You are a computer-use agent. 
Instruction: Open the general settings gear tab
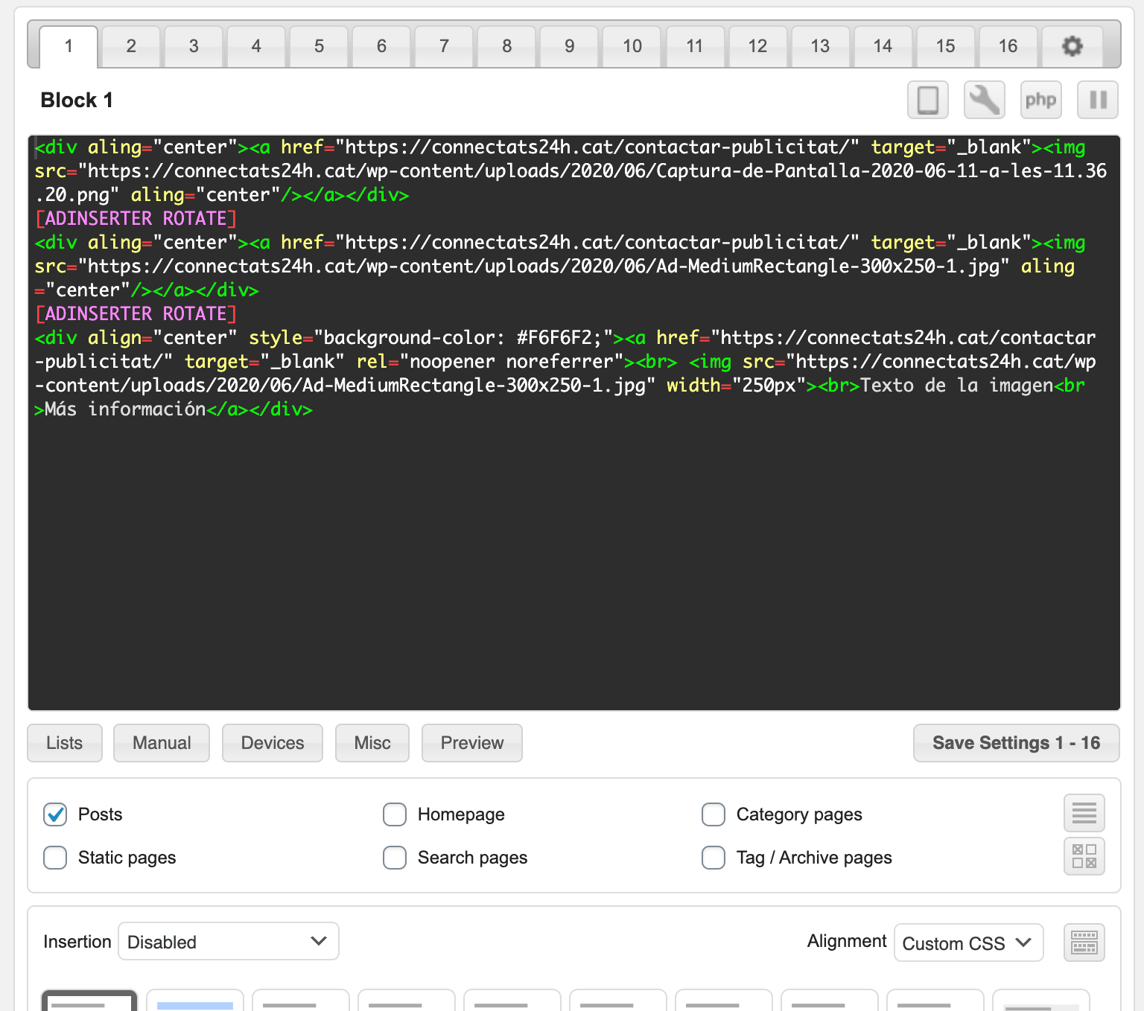tap(1072, 47)
